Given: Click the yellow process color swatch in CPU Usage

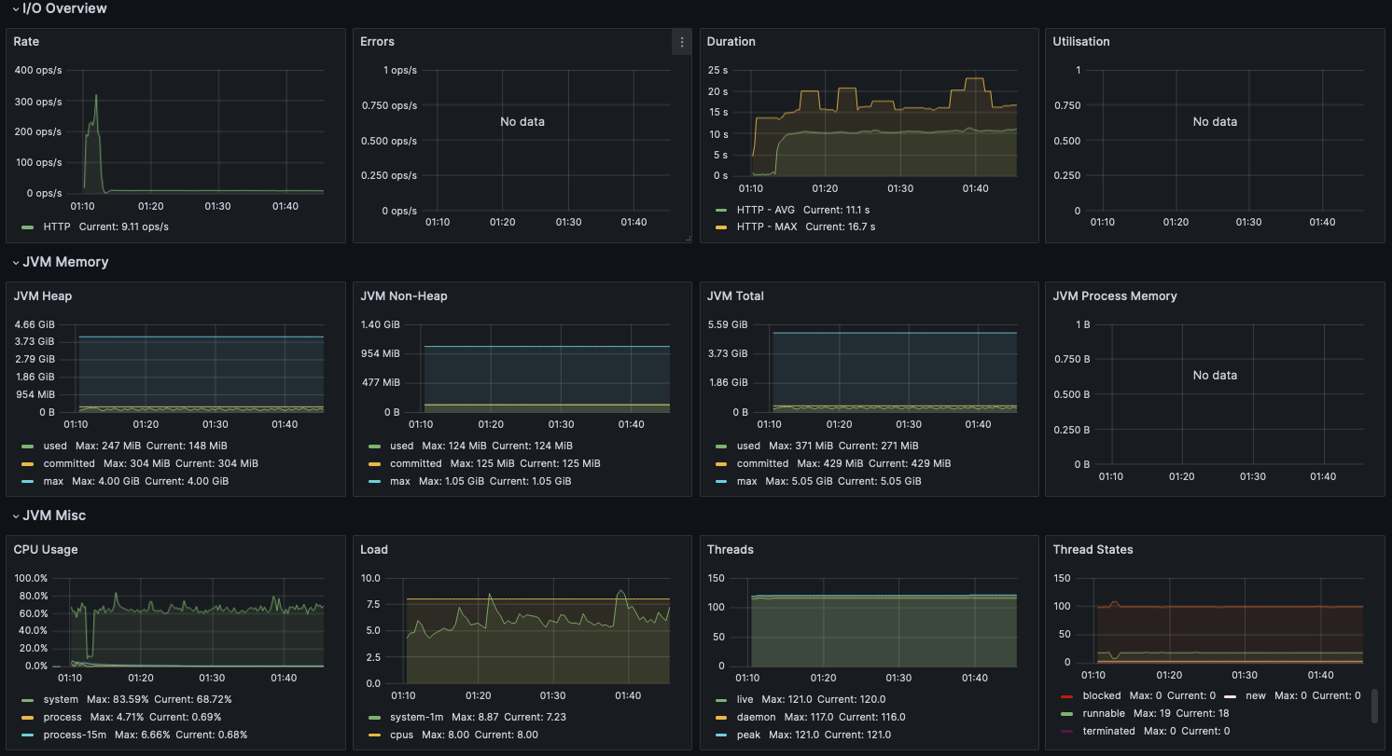Looking at the screenshot, I should point(27,717).
